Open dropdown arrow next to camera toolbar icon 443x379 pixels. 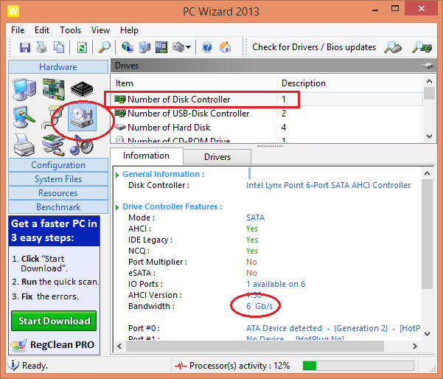coord(189,47)
